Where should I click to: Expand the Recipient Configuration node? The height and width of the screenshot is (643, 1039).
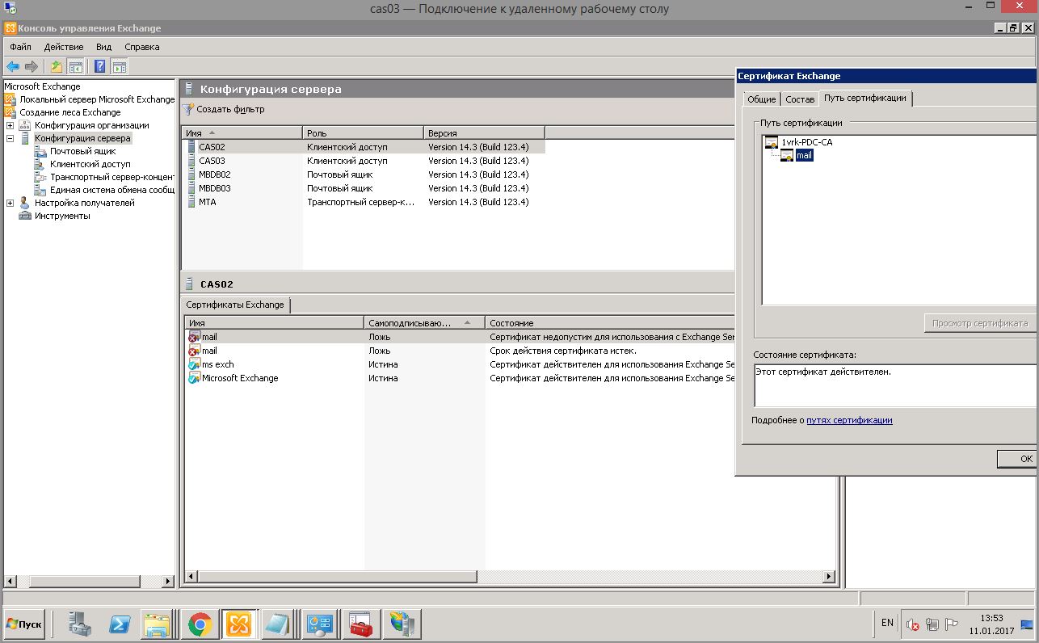click(x=10, y=203)
